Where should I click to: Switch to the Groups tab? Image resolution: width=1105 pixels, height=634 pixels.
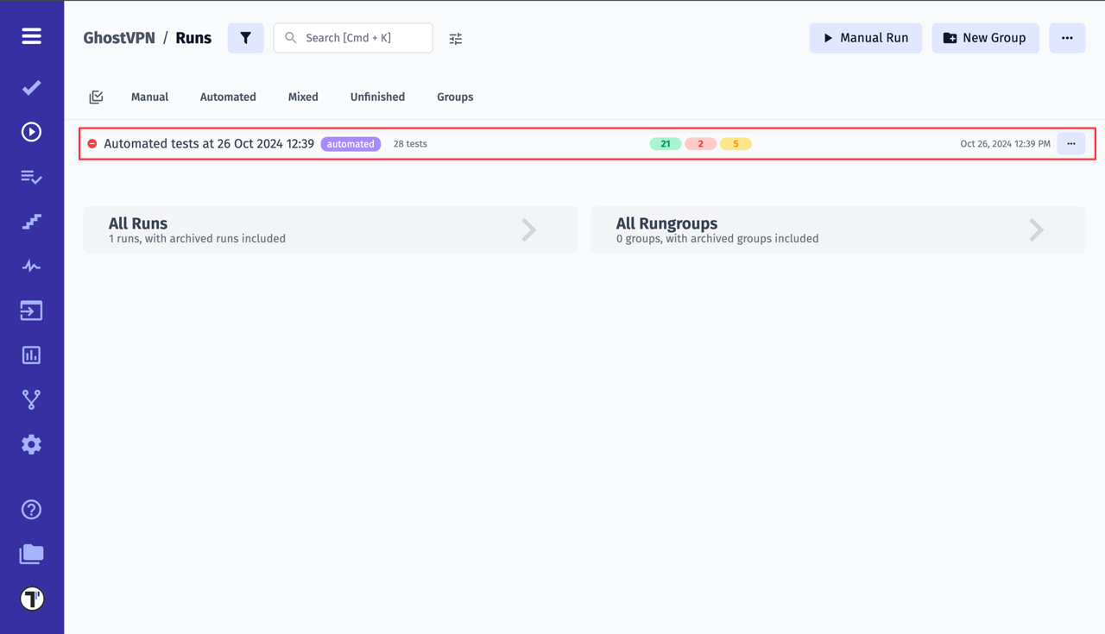455,97
